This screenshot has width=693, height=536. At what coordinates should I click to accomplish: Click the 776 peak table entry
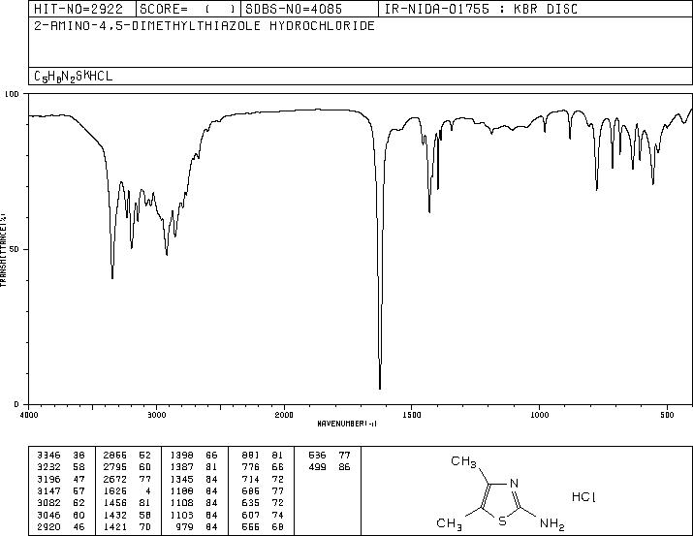tap(263, 467)
